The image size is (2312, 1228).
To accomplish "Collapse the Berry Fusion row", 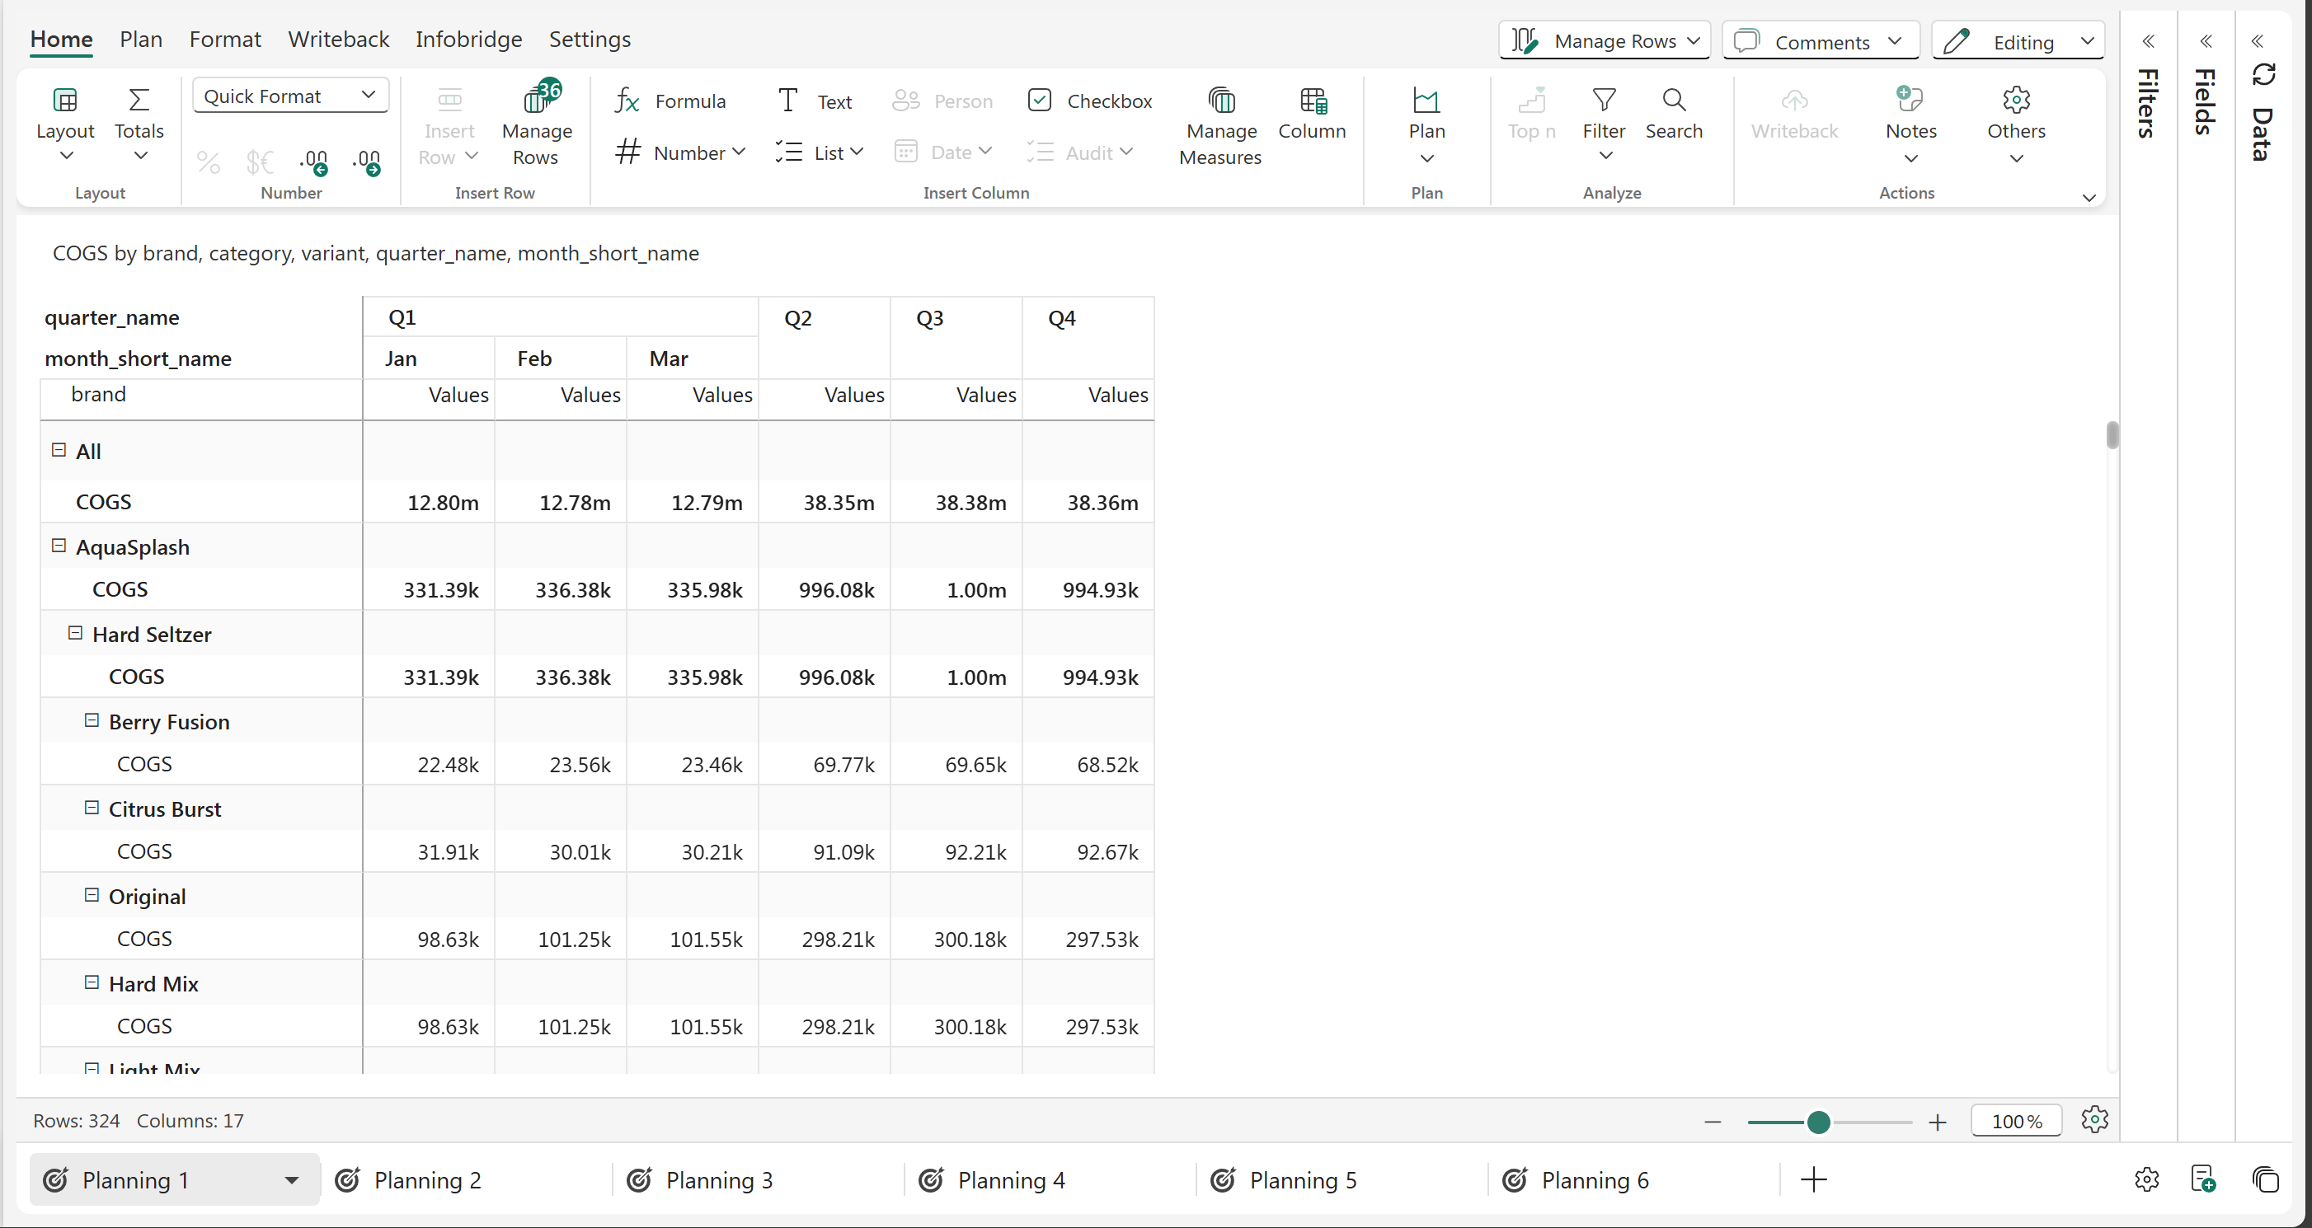I will (92, 720).
